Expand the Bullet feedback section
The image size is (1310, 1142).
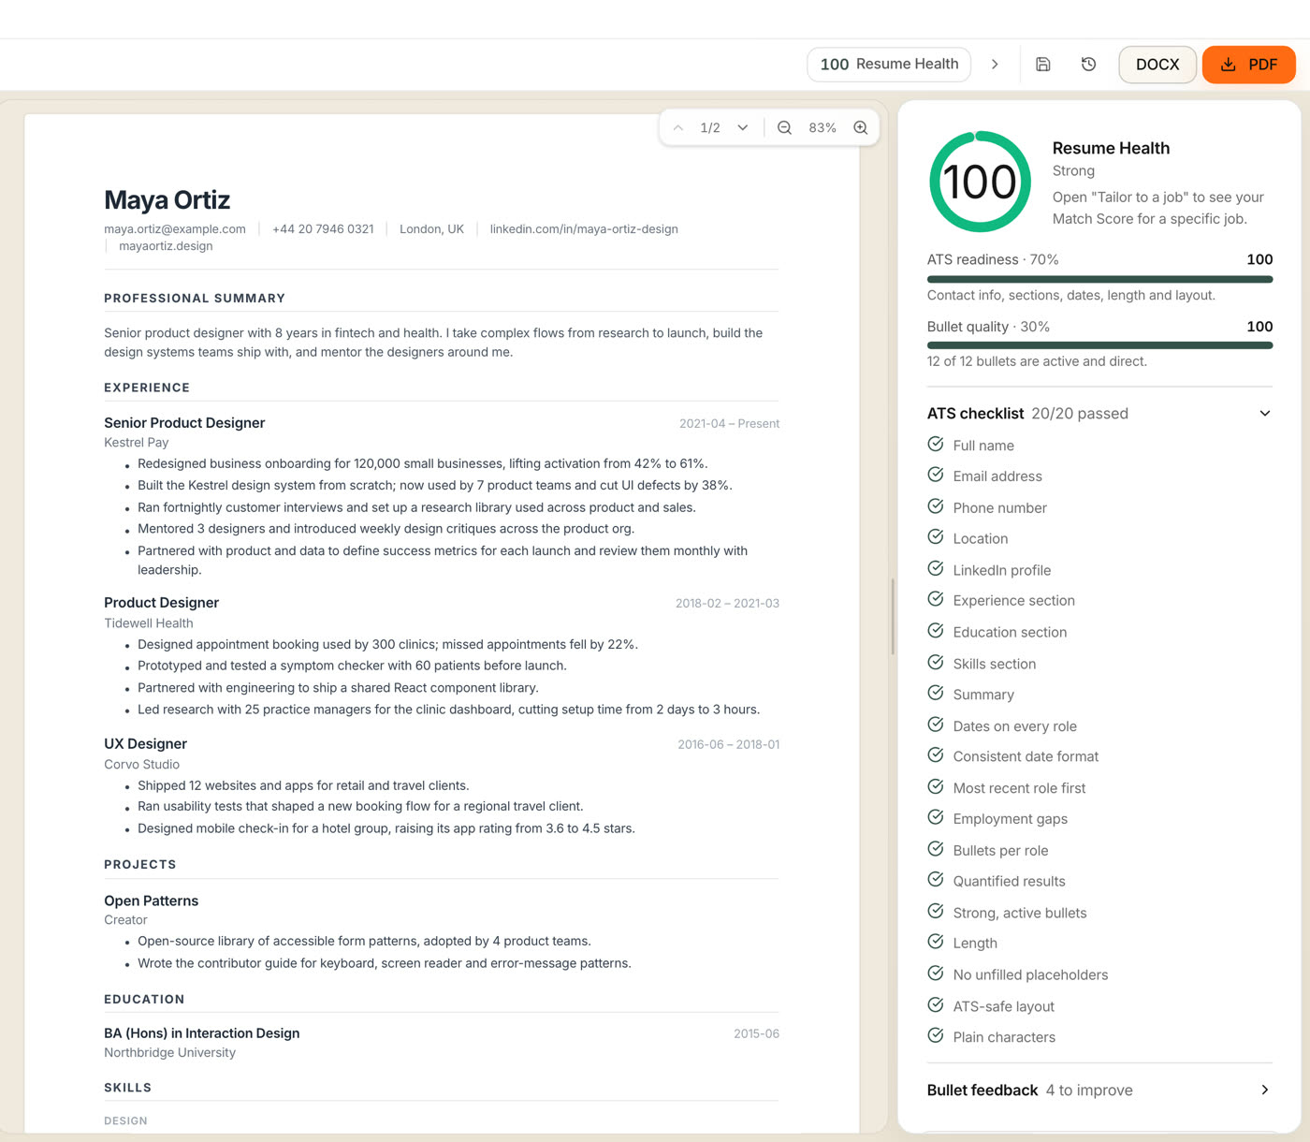(x=1265, y=1090)
